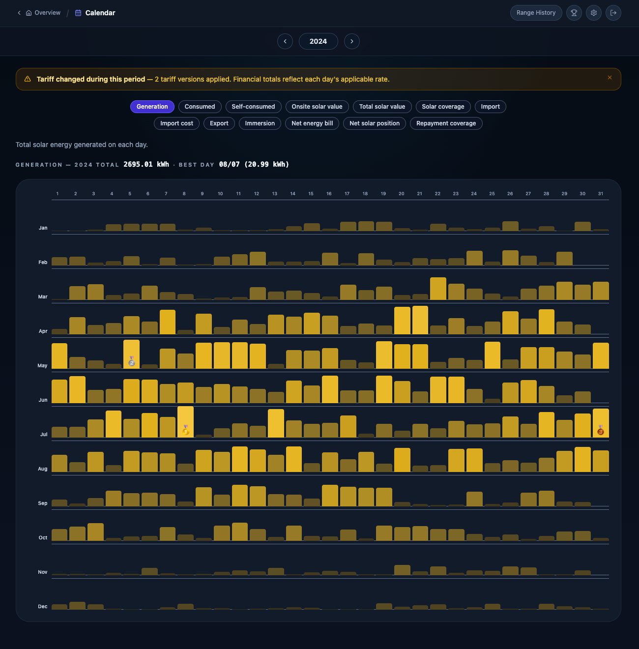Screen dimensions: 639x649
Task: Click the Calendar breadcrumb icon
Action: 78,13
